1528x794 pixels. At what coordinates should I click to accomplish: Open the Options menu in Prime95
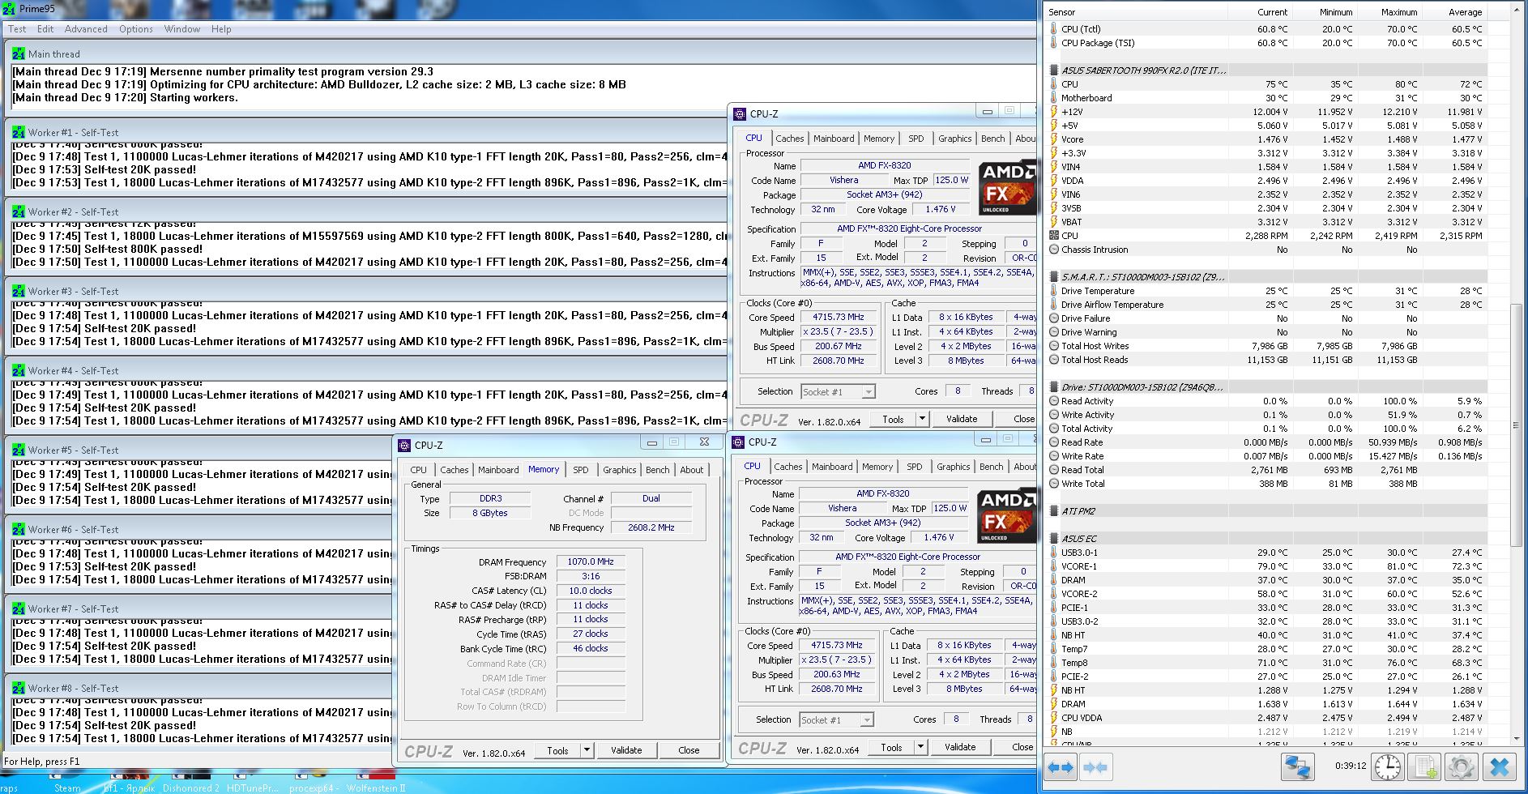tap(136, 29)
